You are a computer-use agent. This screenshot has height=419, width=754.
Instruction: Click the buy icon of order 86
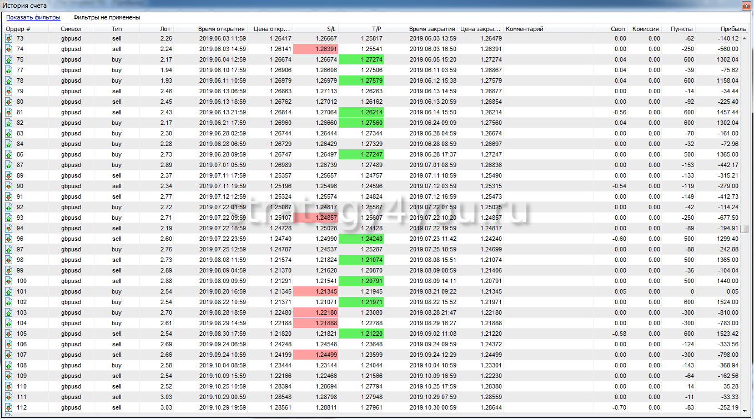pos(9,154)
